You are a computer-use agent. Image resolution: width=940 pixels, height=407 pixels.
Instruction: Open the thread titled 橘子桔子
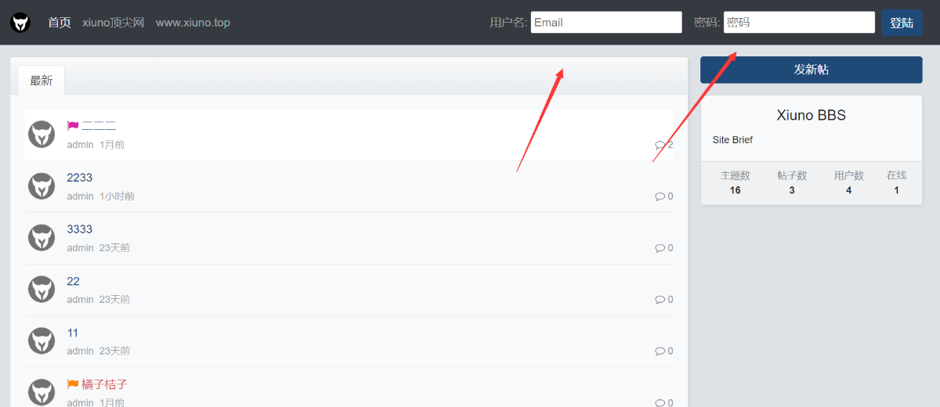pyautogui.click(x=105, y=384)
